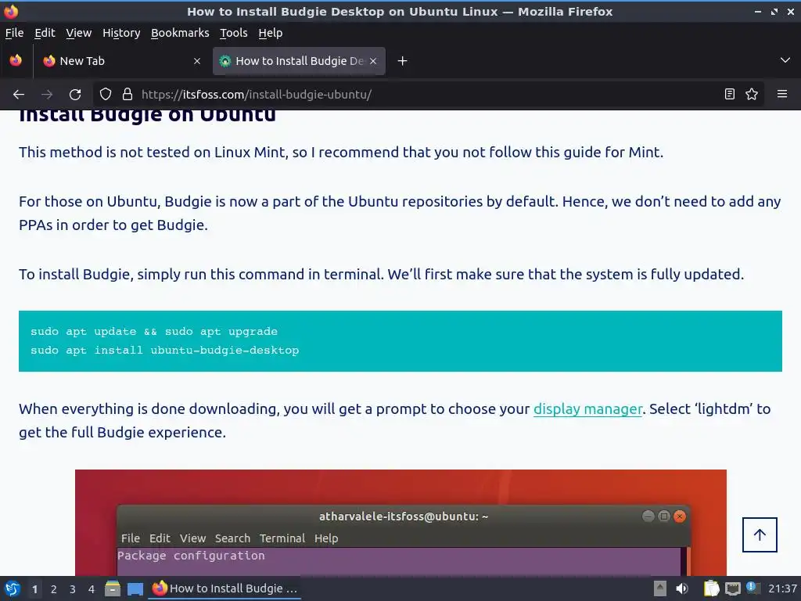The width and height of the screenshot is (801, 601).
Task: Click the scroll-to-top arrow button
Action: point(760,534)
